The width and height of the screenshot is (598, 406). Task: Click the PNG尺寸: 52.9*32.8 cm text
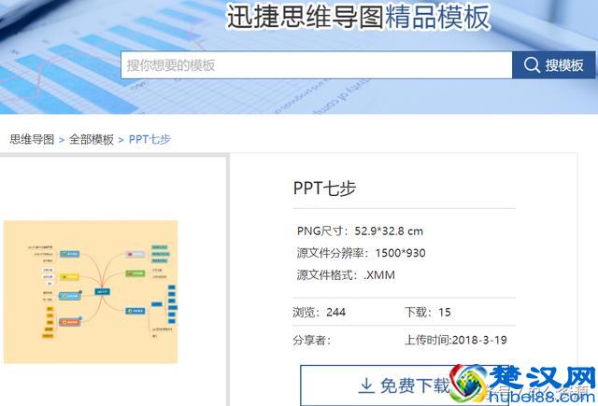click(x=360, y=231)
